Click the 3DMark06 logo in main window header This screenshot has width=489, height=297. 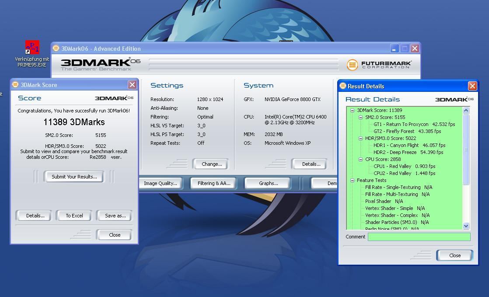pos(101,64)
